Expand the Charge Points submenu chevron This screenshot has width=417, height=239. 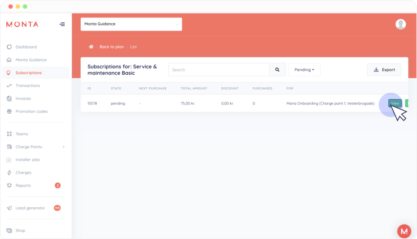[64, 147]
